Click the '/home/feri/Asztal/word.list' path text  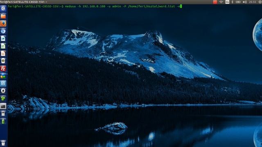pos(151,7)
